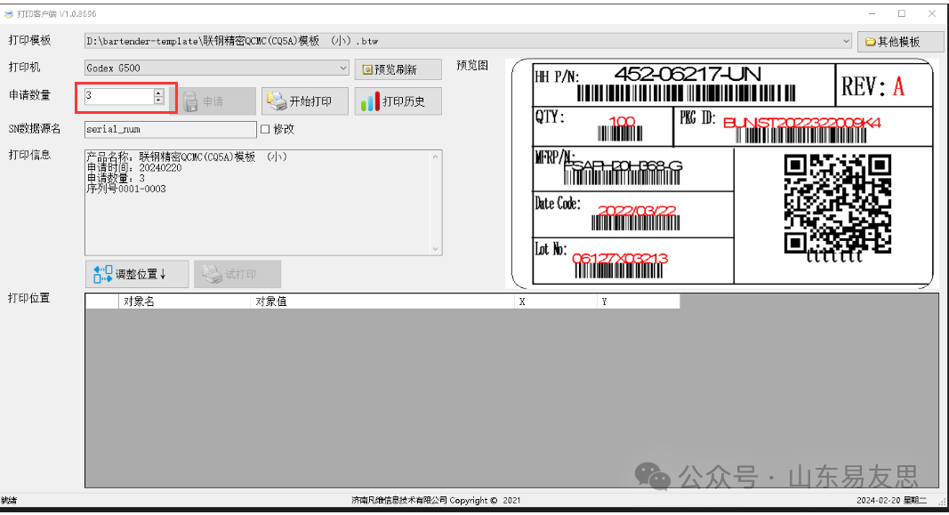
Task: Click the X column header
Action: [556, 302]
